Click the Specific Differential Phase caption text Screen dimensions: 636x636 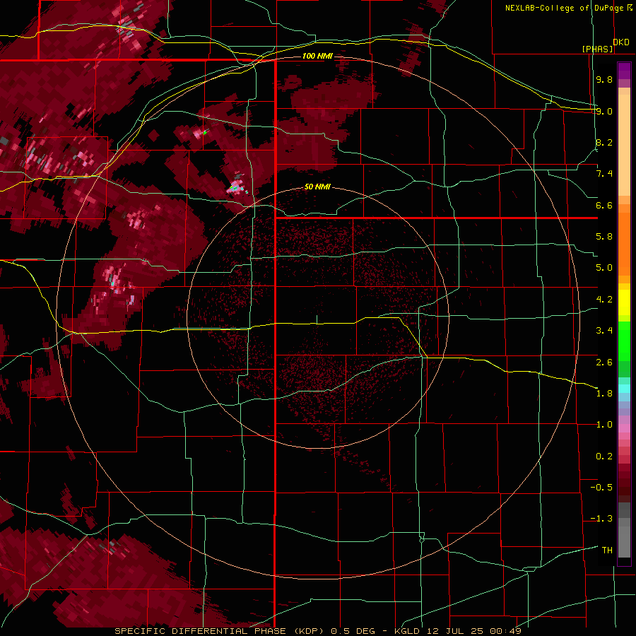click(x=317, y=631)
